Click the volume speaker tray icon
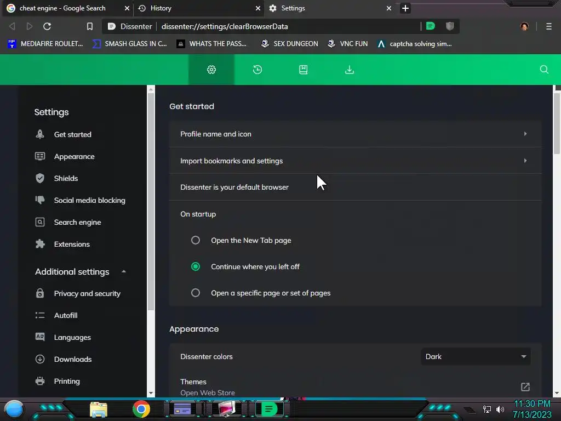Viewport: 561px width, 421px height. click(500, 409)
